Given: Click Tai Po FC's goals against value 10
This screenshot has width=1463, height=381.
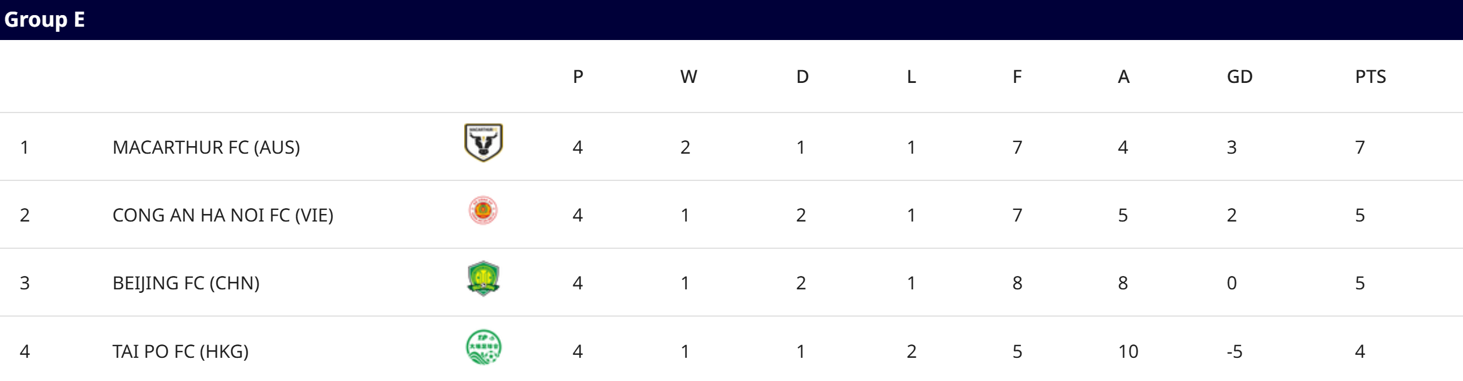Looking at the screenshot, I should click(1128, 351).
